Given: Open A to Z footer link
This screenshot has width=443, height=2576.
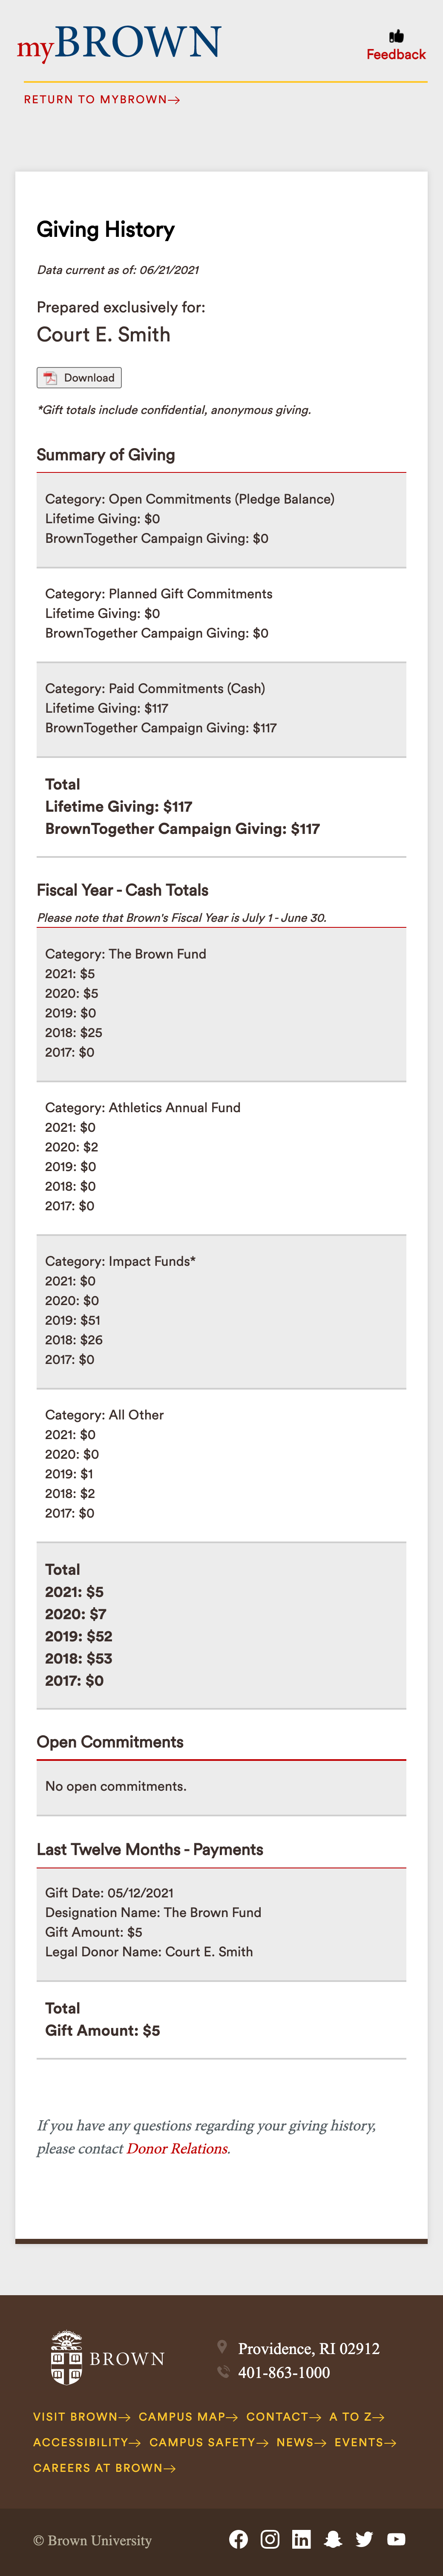Looking at the screenshot, I should [356, 2417].
